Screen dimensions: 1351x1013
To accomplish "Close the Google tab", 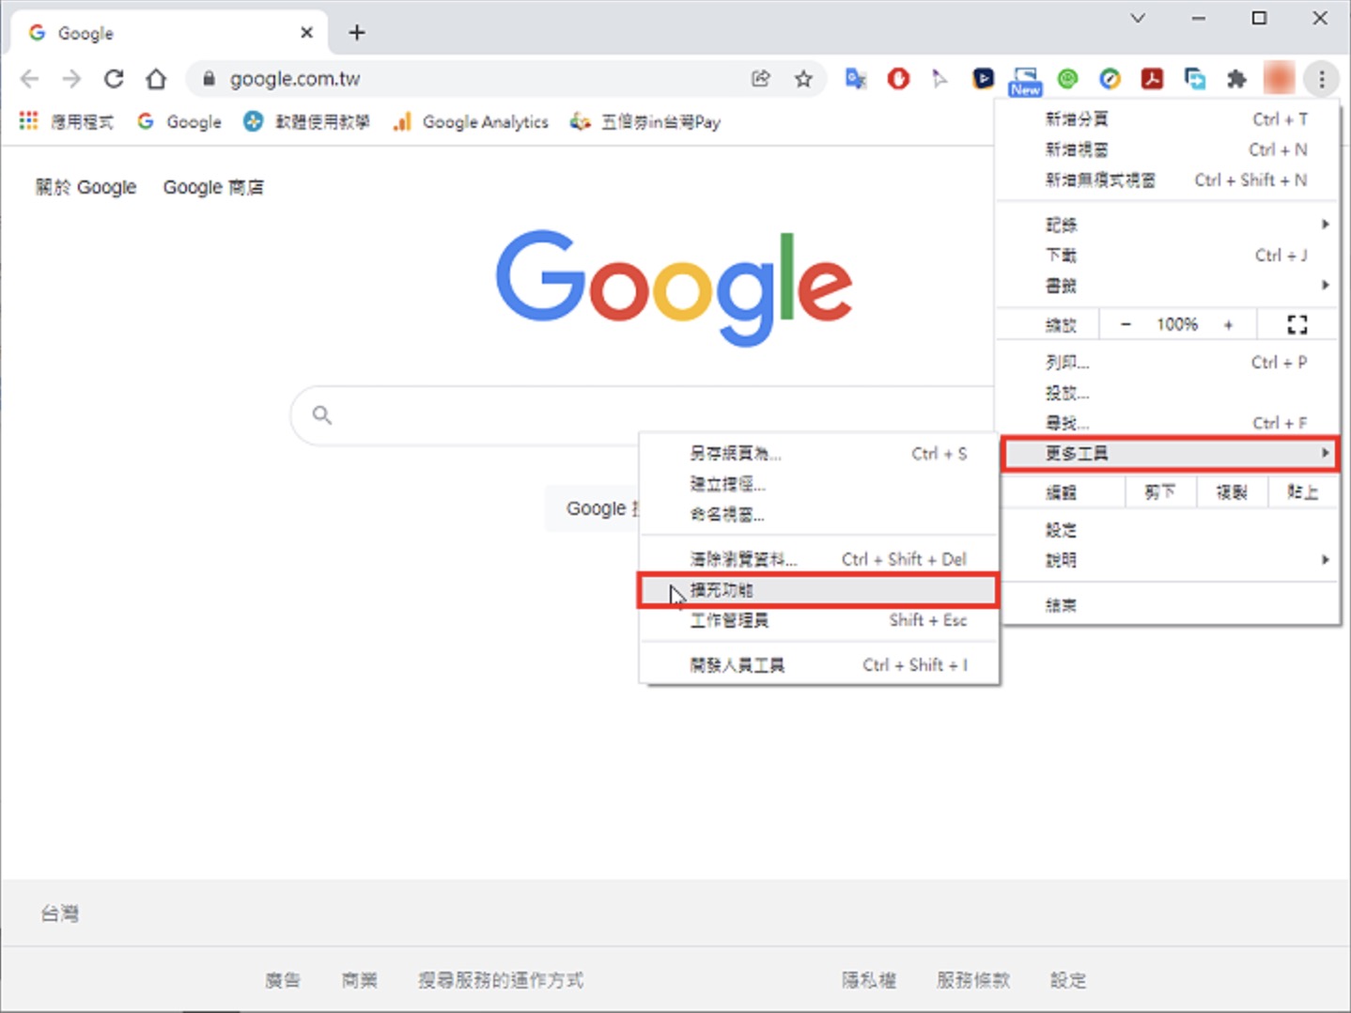I will tap(306, 33).
